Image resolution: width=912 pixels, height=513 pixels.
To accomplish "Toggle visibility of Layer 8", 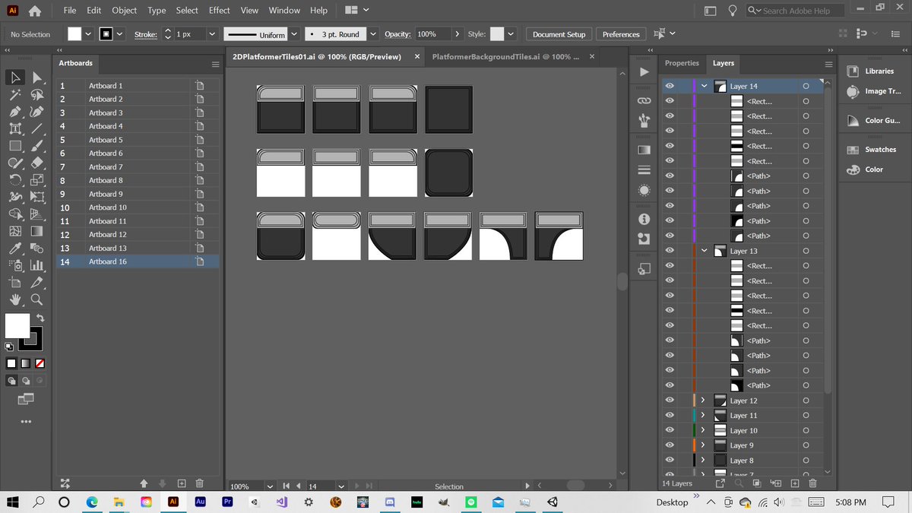I will pos(670,461).
